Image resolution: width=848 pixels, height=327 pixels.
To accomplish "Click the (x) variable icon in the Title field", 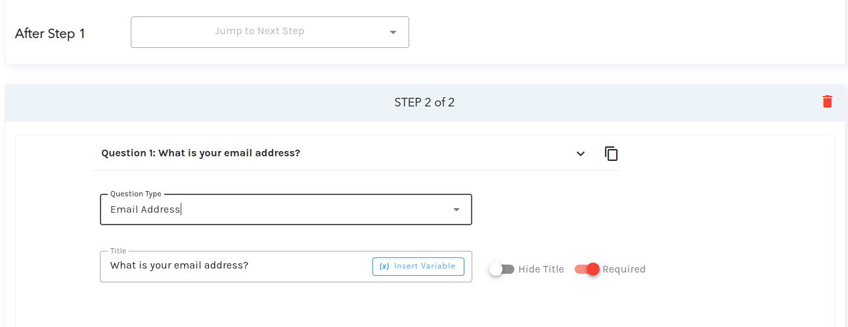I will coord(384,267).
